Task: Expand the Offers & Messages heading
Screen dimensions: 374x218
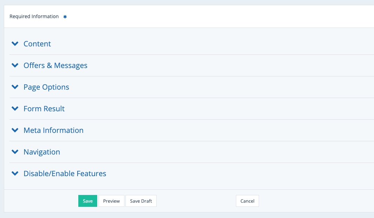Action: tap(55, 66)
